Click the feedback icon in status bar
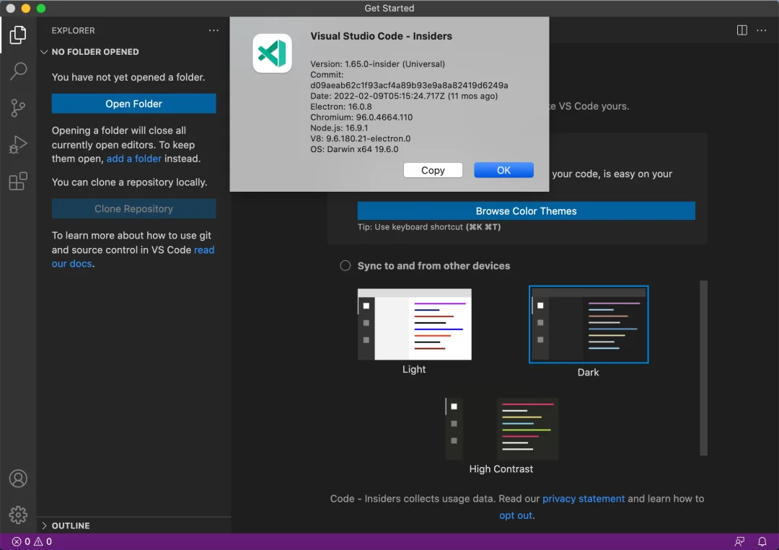779x550 pixels. [x=739, y=541]
